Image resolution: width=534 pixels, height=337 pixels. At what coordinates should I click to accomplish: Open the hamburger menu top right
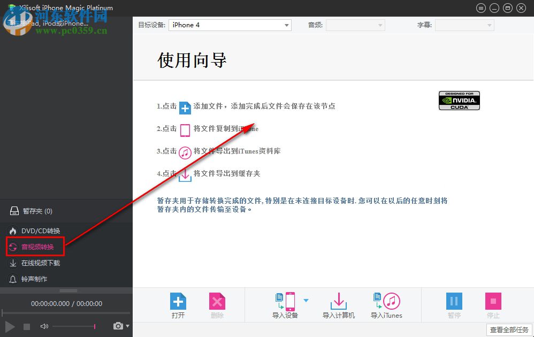click(x=480, y=7)
